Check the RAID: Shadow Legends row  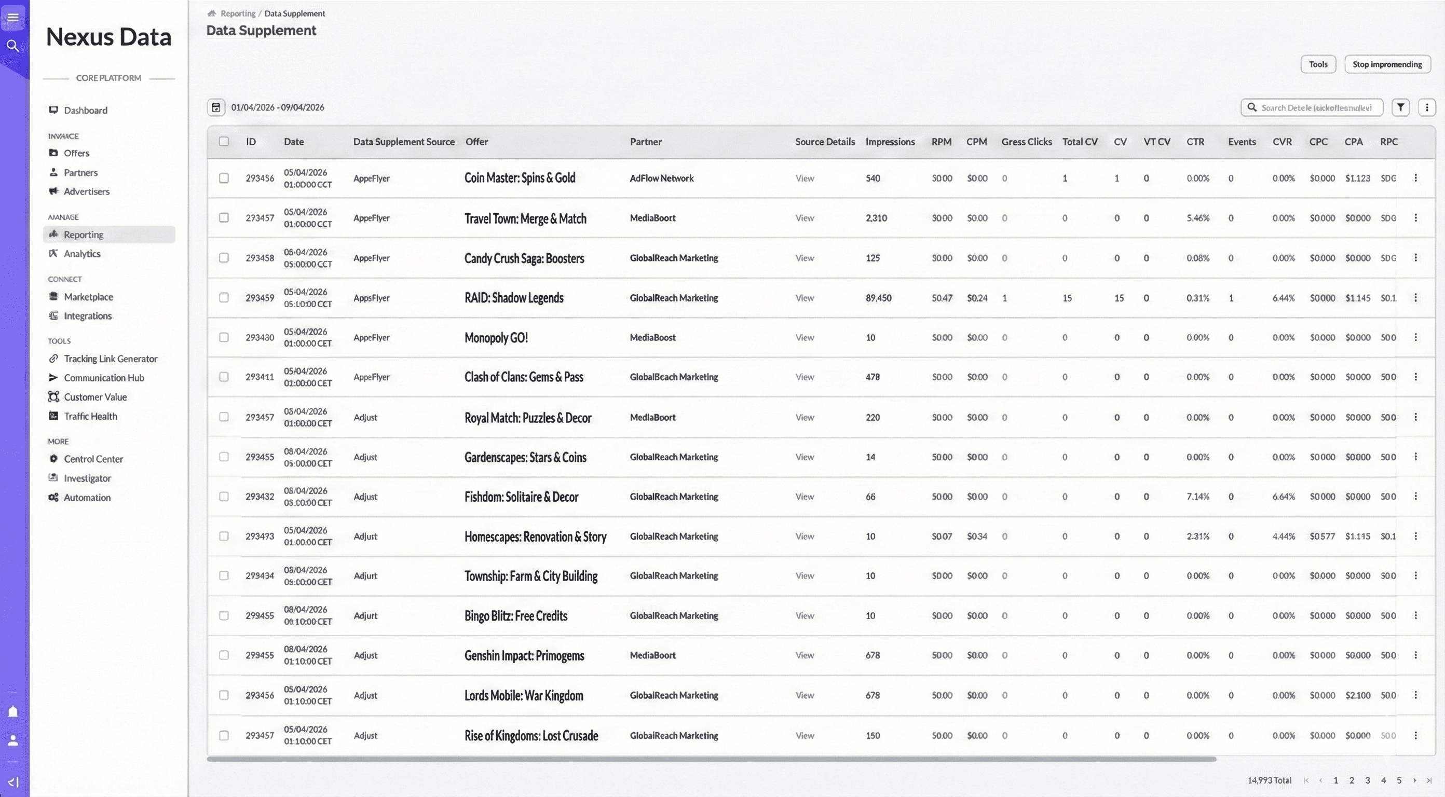tap(224, 298)
